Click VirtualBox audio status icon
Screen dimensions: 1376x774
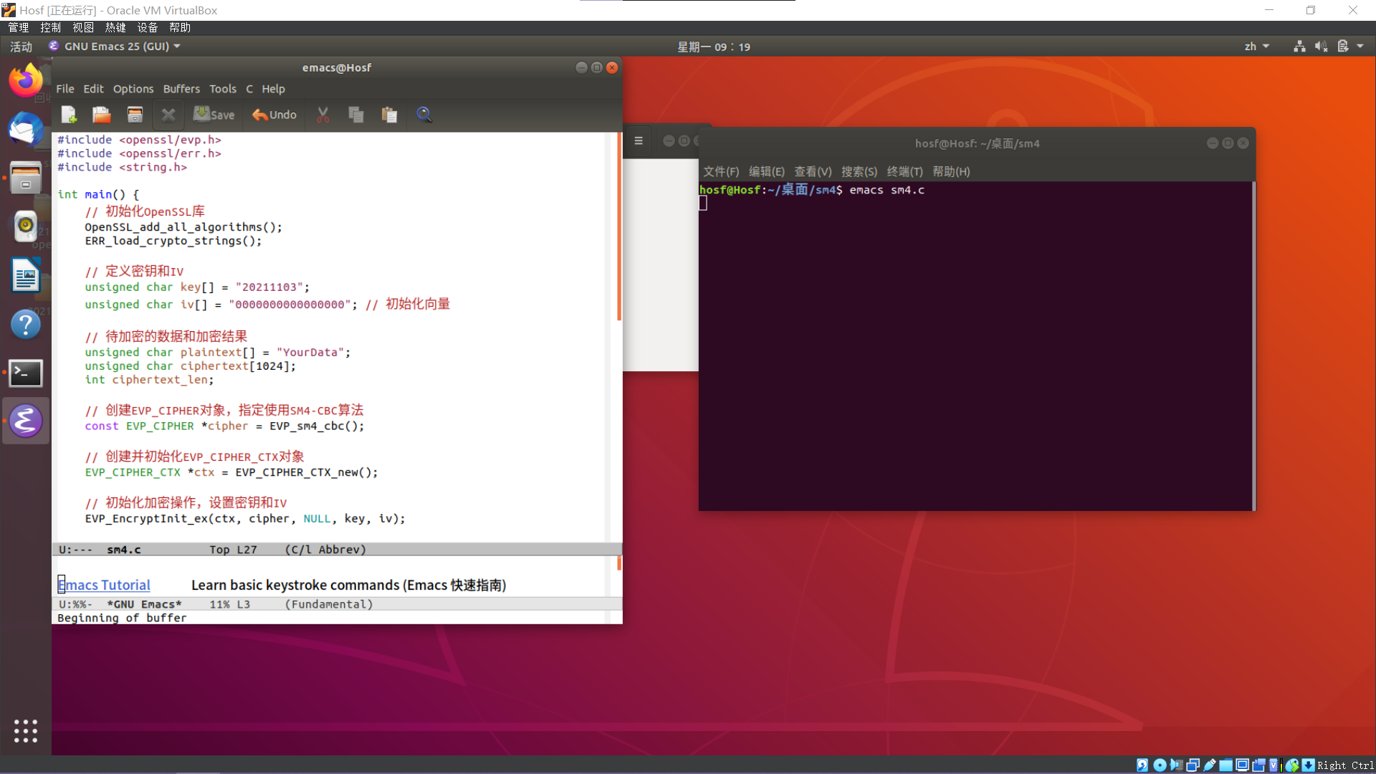(1176, 765)
